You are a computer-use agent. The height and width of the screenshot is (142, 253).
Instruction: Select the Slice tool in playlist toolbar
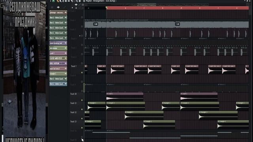[x=72, y=1]
